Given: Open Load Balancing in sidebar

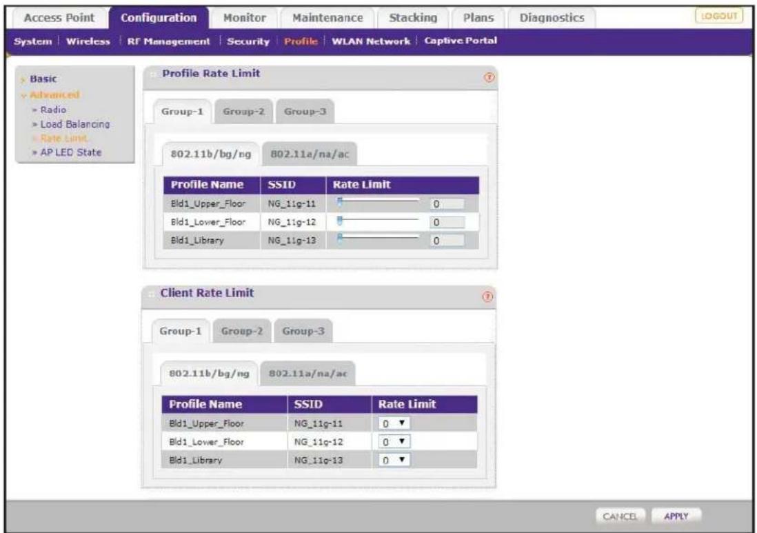Looking at the screenshot, I should 75,124.
